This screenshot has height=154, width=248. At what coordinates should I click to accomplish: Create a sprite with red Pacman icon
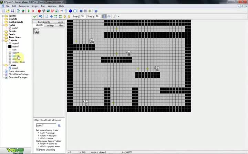(39, 11)
